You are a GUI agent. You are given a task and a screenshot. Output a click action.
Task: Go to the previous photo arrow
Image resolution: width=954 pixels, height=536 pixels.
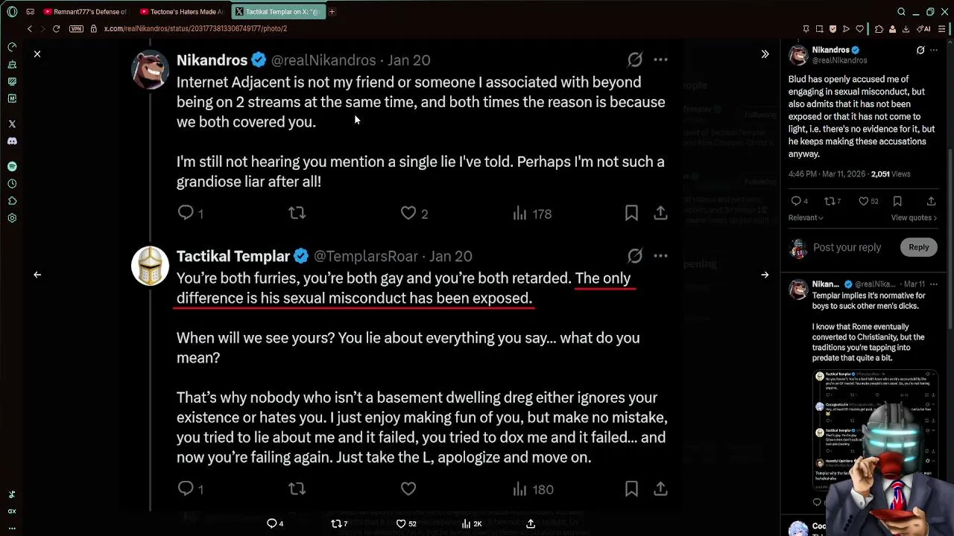pos(37,275)
